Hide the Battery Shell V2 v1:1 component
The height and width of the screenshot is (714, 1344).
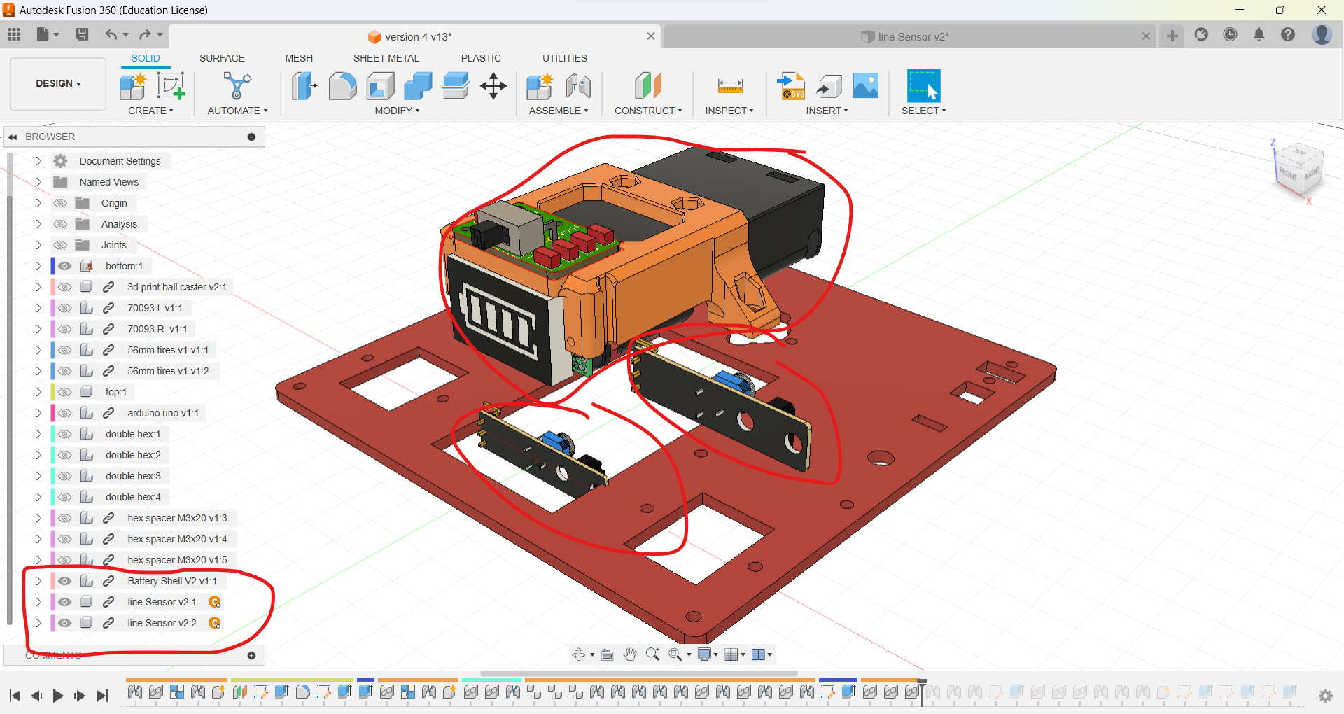pyautogui.click(x=65, y=581)
